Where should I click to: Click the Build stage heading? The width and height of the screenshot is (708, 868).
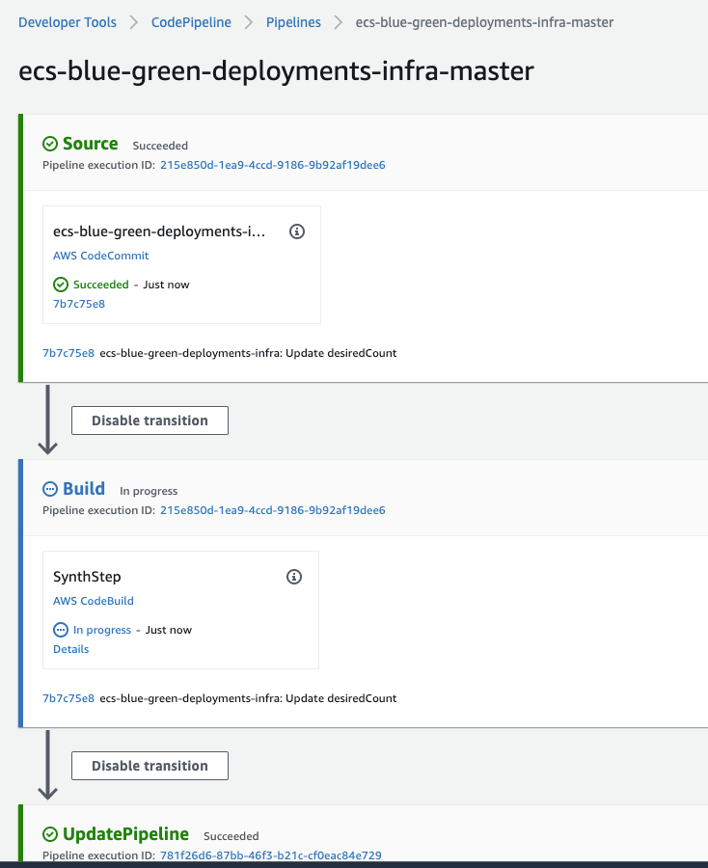[84, 489]
